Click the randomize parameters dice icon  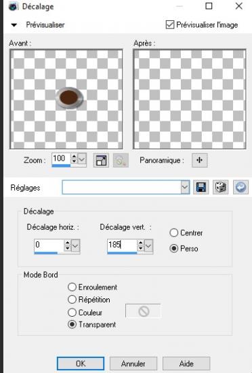pos(221,187)
